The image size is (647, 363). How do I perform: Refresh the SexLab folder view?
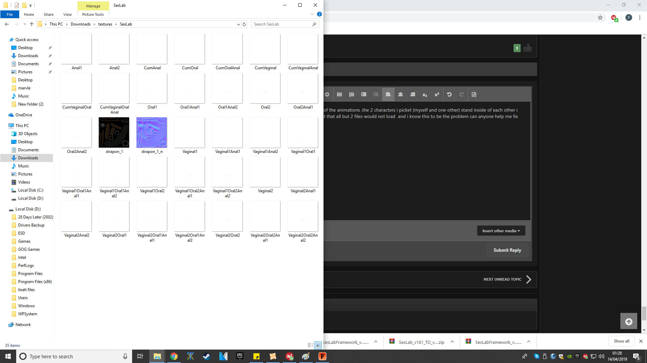pos(244,24)
